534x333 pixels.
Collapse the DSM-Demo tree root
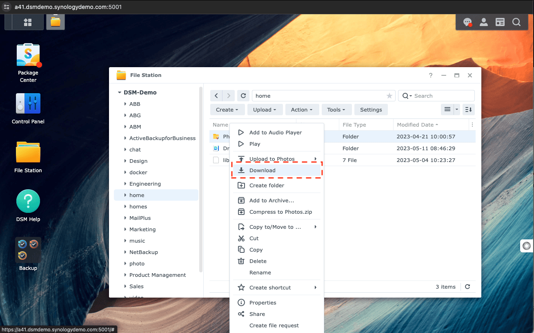coord(119,92)
